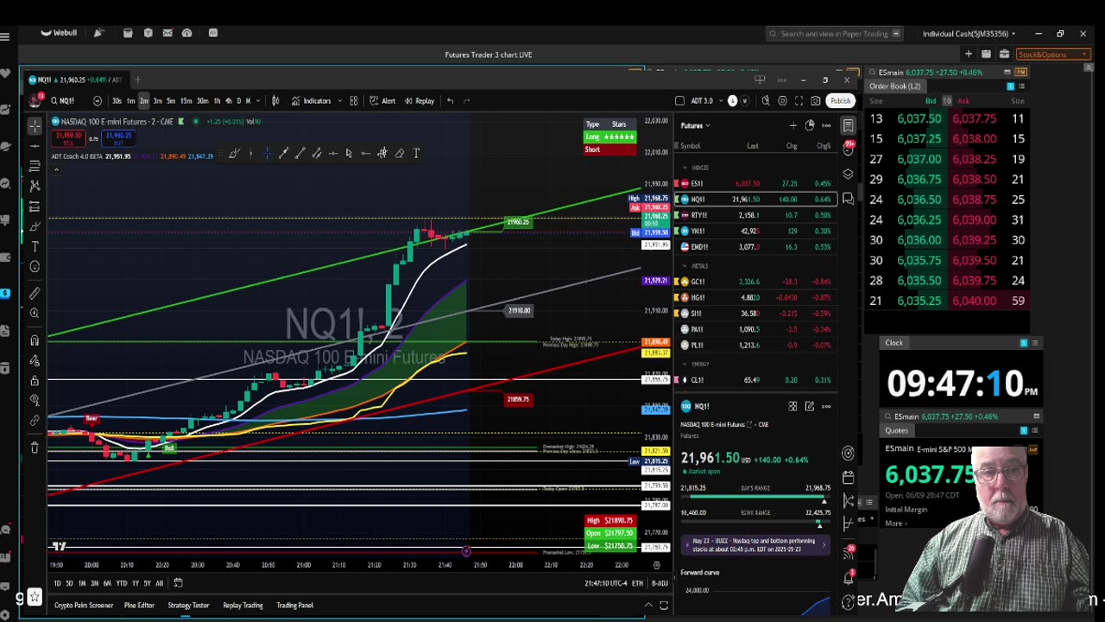
Task: Collapse the INDICES watchlist section
Action: pos(685,168)
